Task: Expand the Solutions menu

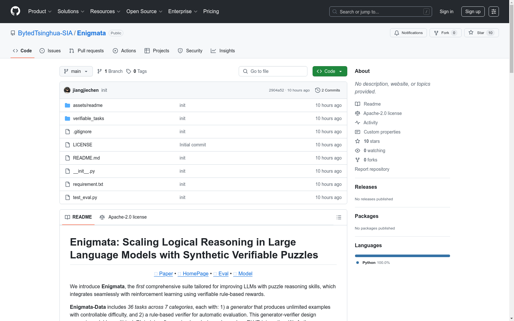Action: click(71, 12)
